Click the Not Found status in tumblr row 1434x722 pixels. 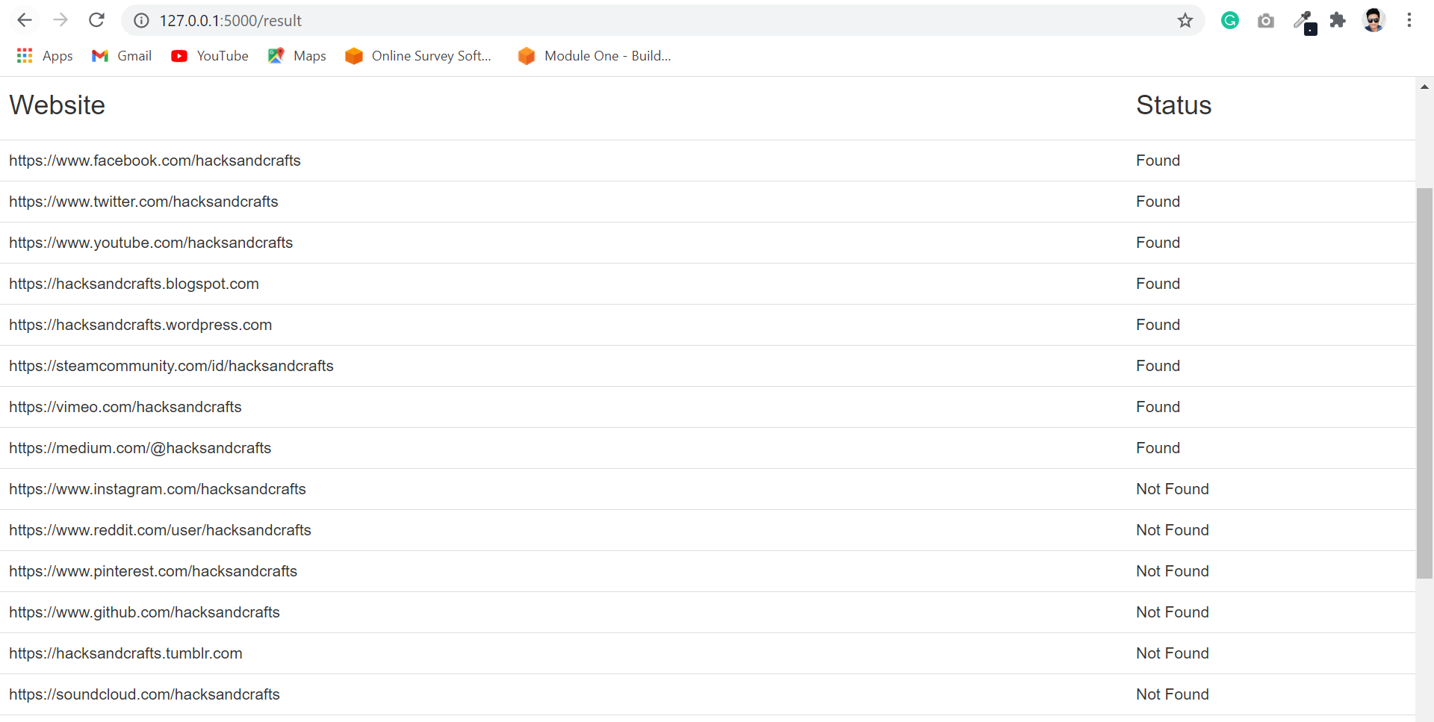pos(1173,653)
